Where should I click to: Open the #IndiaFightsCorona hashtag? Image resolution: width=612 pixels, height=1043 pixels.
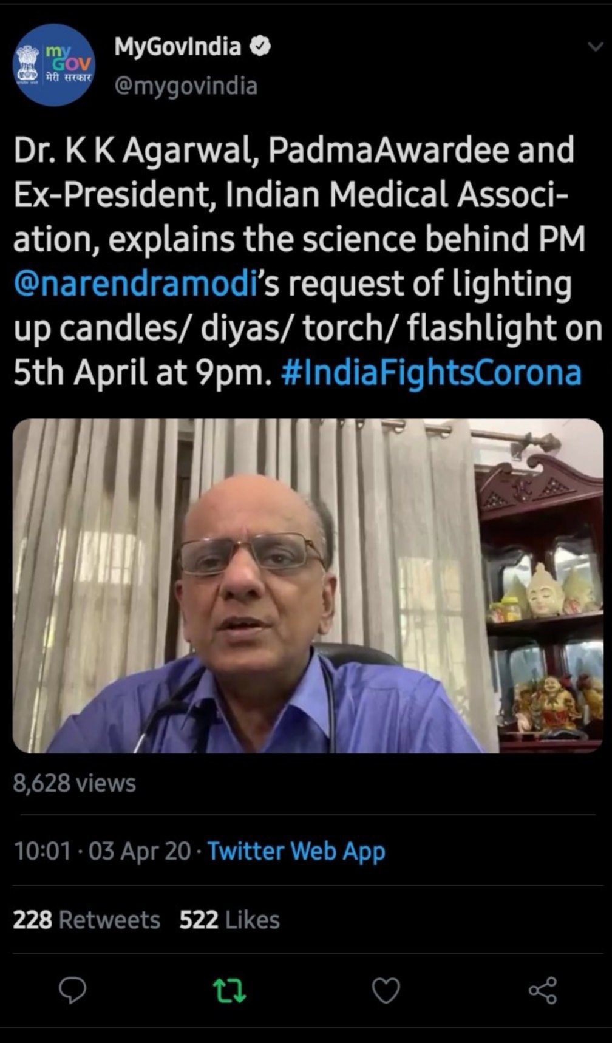tap(432, 372)
